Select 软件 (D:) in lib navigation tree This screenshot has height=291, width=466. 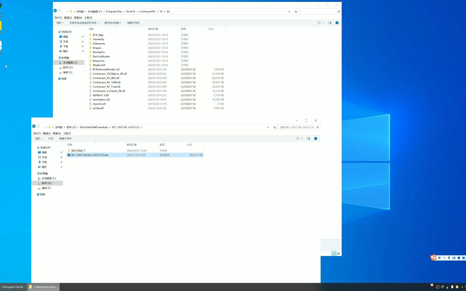[x=68, y=68]
